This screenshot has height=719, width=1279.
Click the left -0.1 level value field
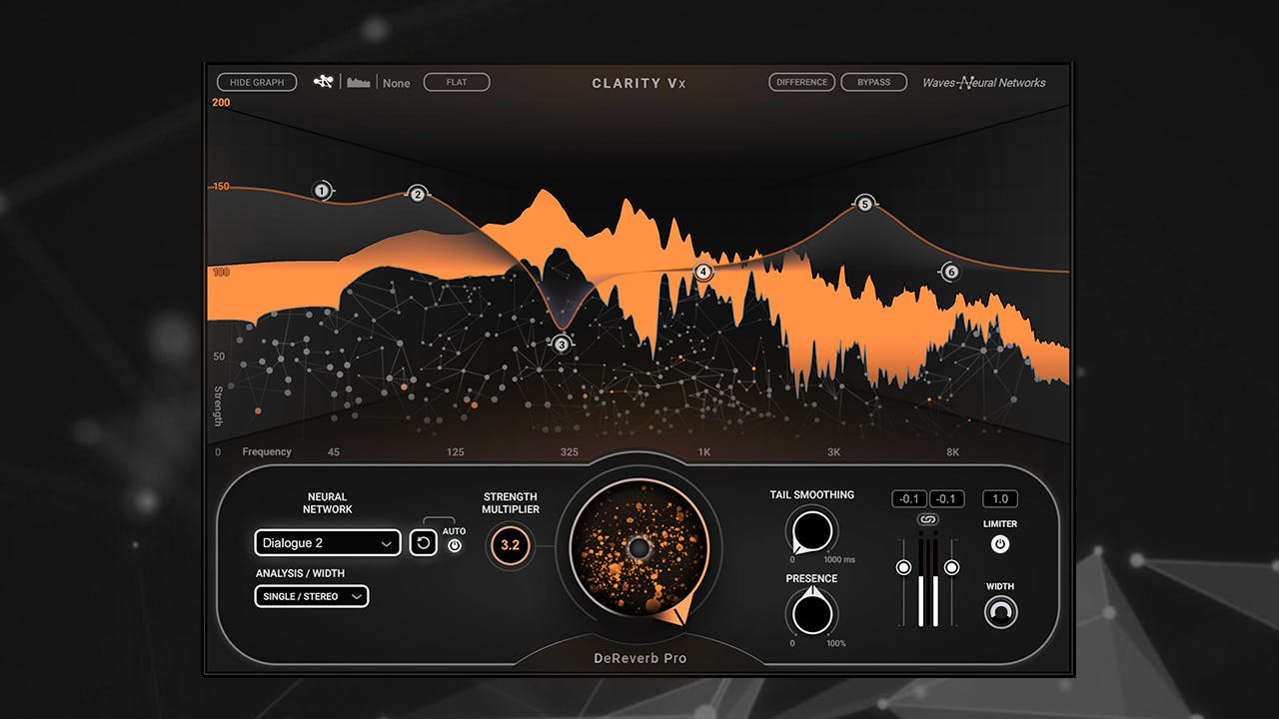click(909, 498)
